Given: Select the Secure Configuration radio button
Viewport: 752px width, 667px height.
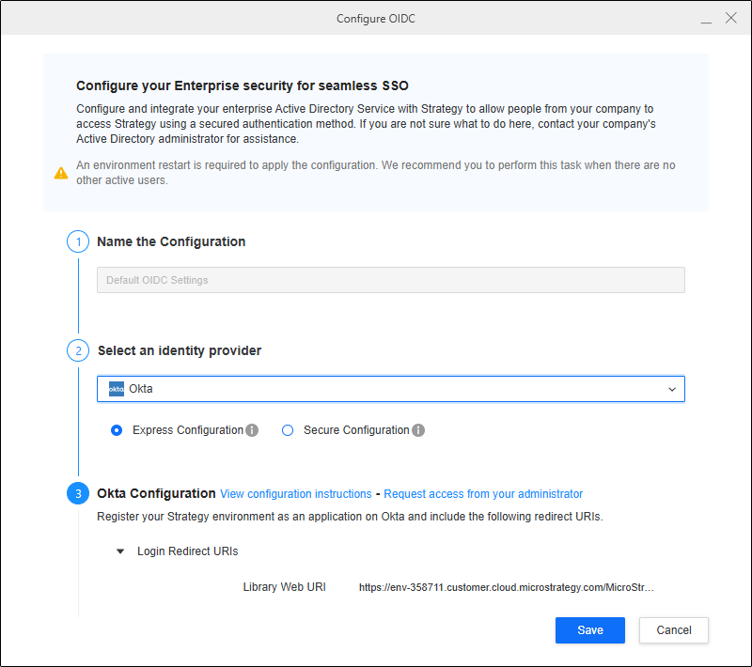Looking at the screenshot, I should (x=288, y=430).
